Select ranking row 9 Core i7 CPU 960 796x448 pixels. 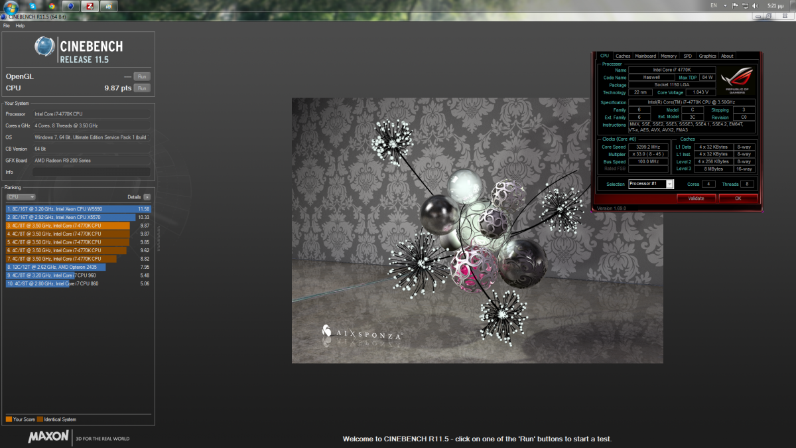(78, 275)
